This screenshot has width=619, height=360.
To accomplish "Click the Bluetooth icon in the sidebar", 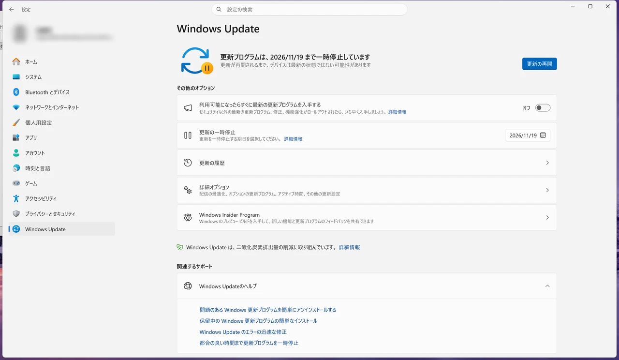I will [16, 92].
